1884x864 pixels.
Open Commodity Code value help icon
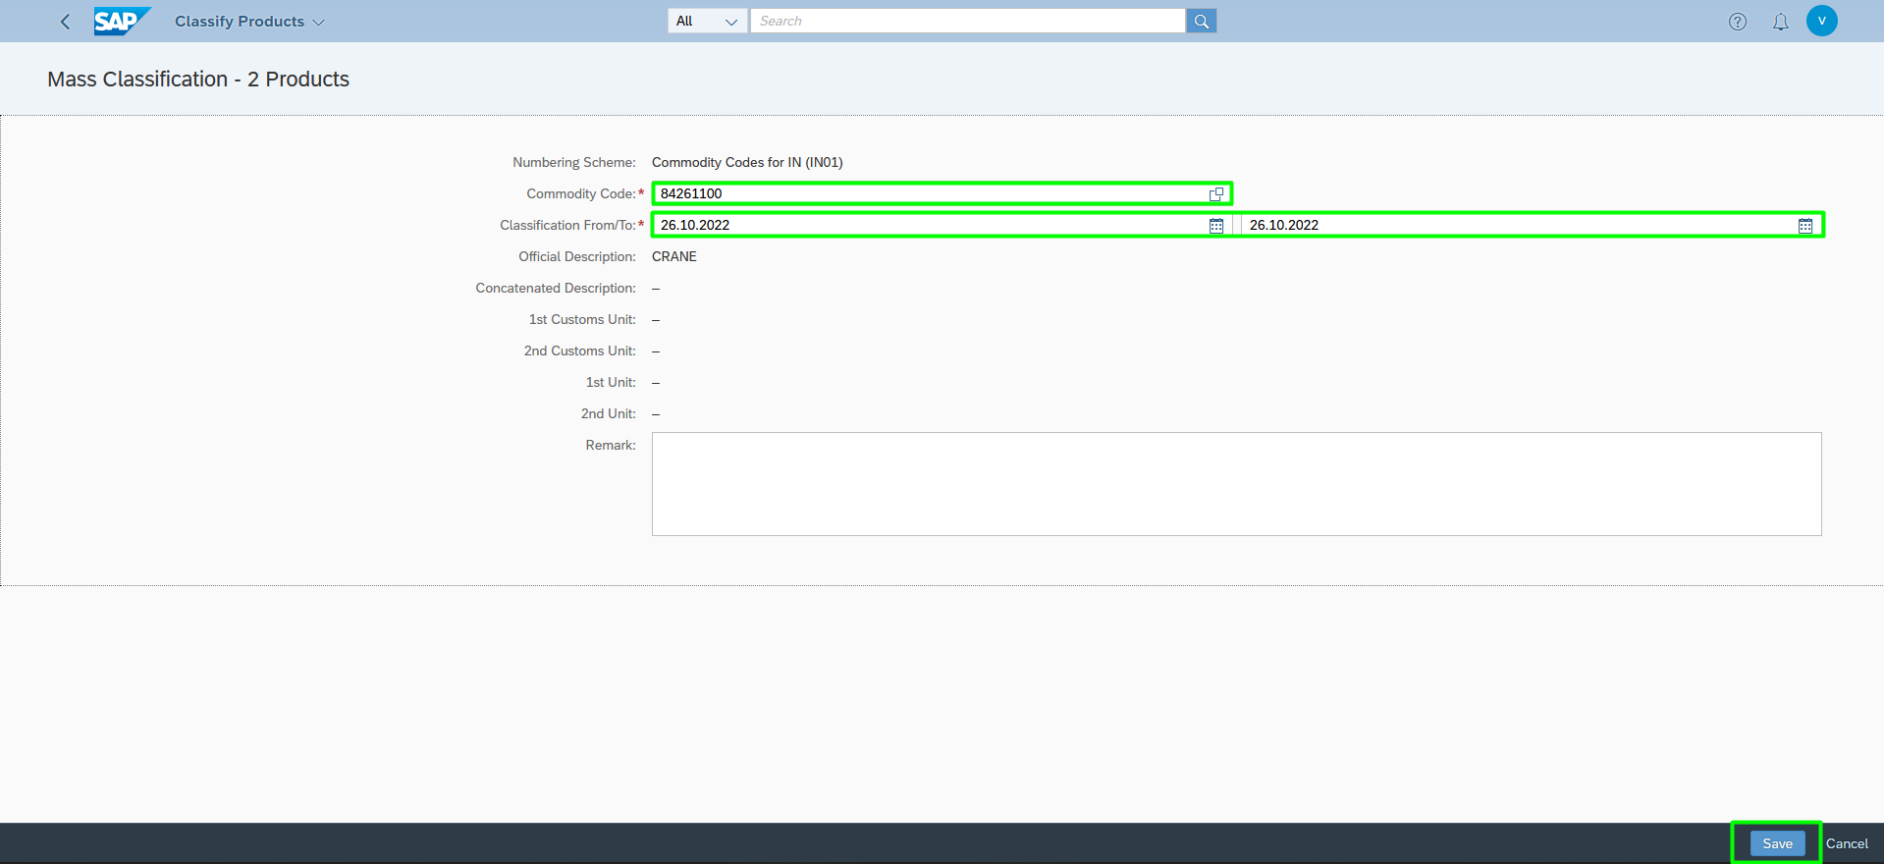pos(1216,194)
